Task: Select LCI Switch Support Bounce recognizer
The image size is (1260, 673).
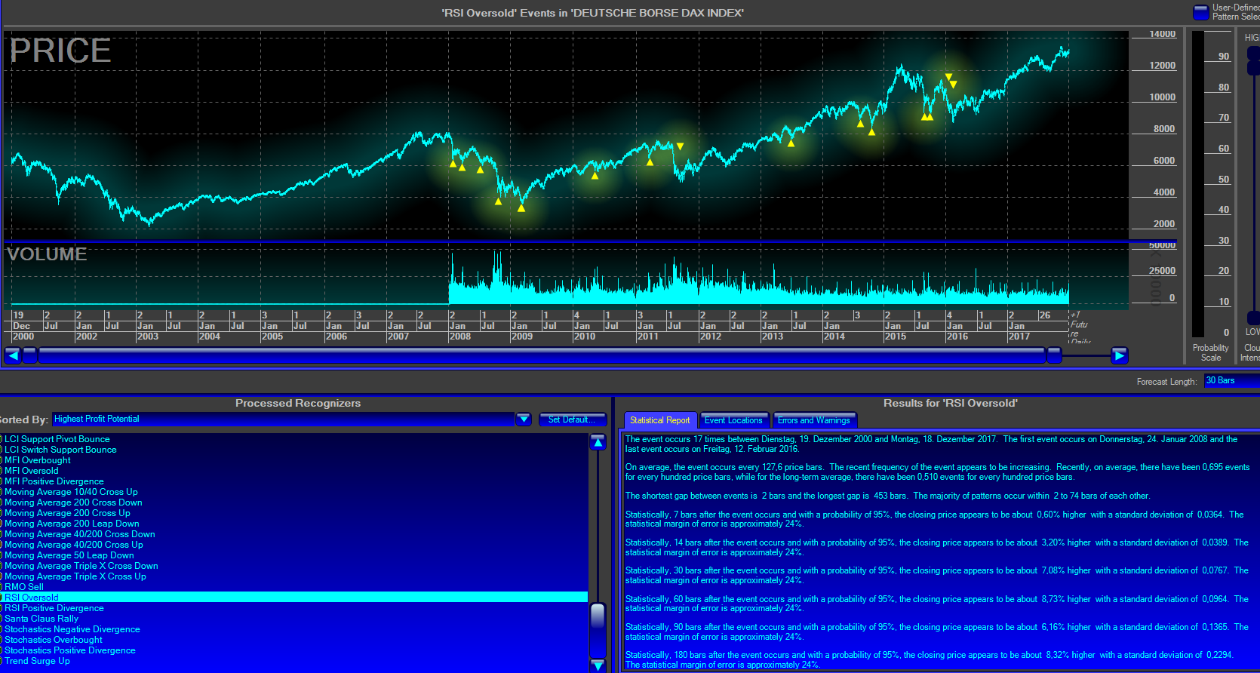Action: click(x=60, y=450)
